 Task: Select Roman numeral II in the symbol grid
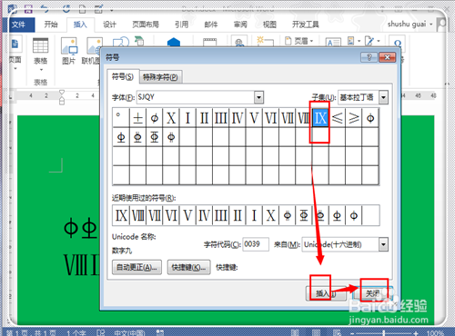[x=204, y=118]
